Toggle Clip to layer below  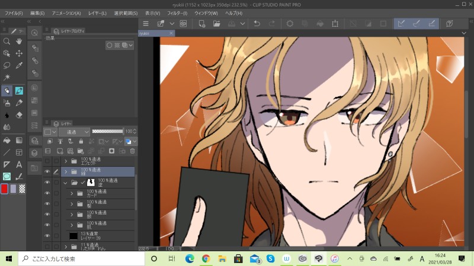[x=50, y=141]
